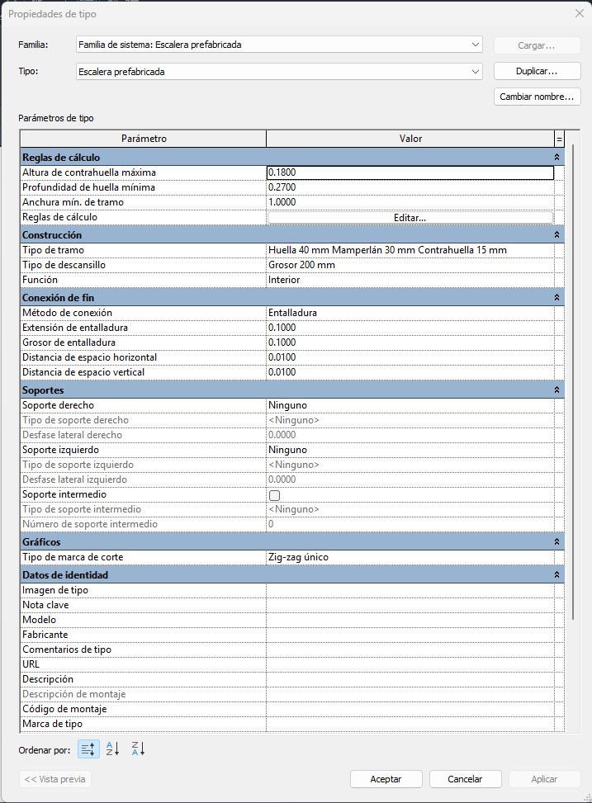The width and height of the screenshot is (592, 803).
Task: Collapse the Reglas de cálculo section
Action: [x=557, y=157]
